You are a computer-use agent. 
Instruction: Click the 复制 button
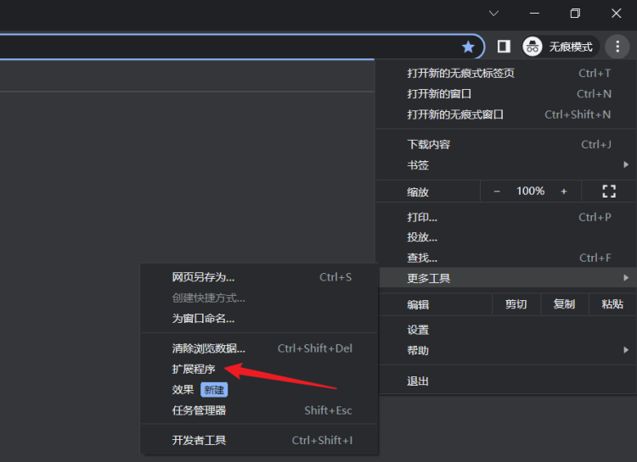[564, 304]
